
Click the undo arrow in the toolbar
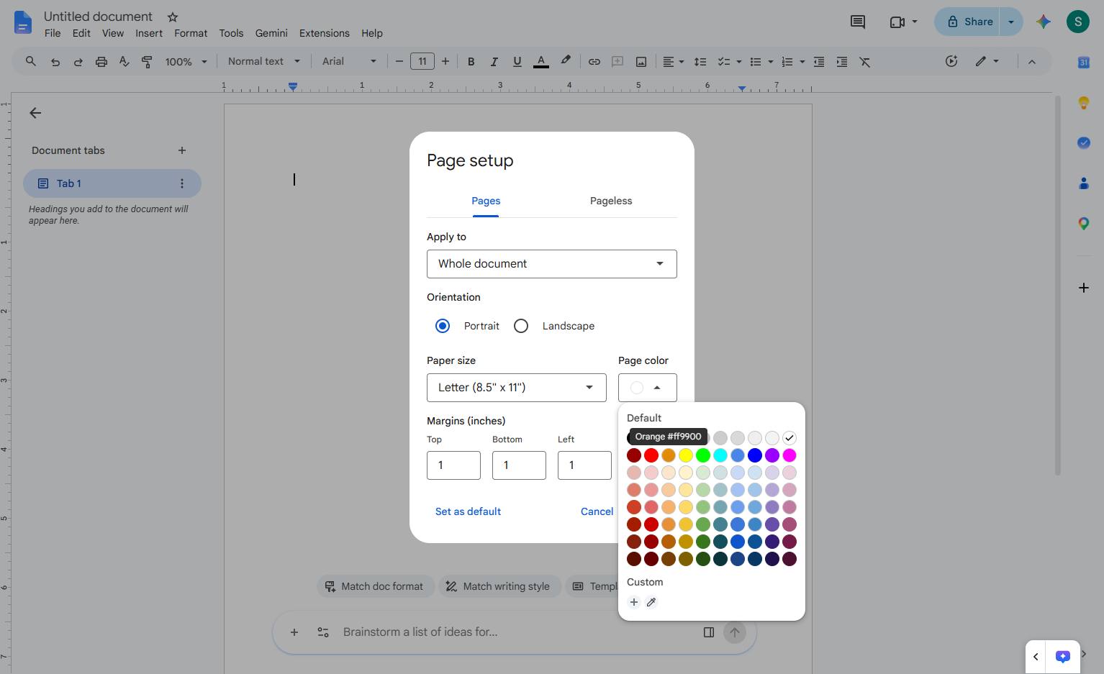[55, 62]
